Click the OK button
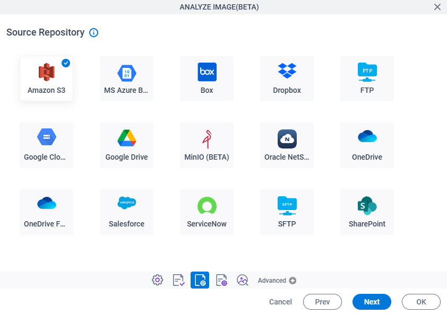The width and height of the screenshot is (447, 314). pos(421,302)
